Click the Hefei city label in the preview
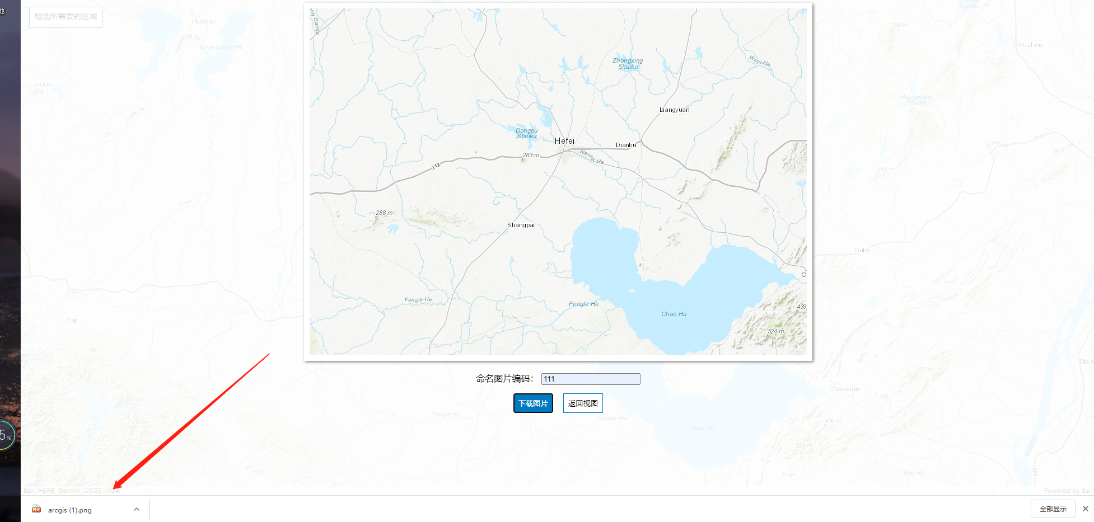This screenshot has width=1094, height=522. 564,141
